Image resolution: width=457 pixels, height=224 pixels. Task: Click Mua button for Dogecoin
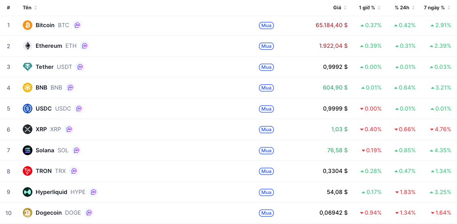tap(267, 213)
